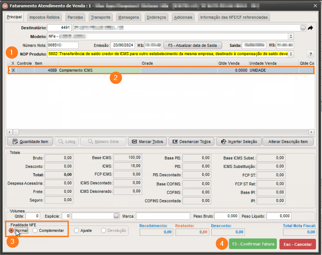Click Controle column header

[x=25, y=63]
